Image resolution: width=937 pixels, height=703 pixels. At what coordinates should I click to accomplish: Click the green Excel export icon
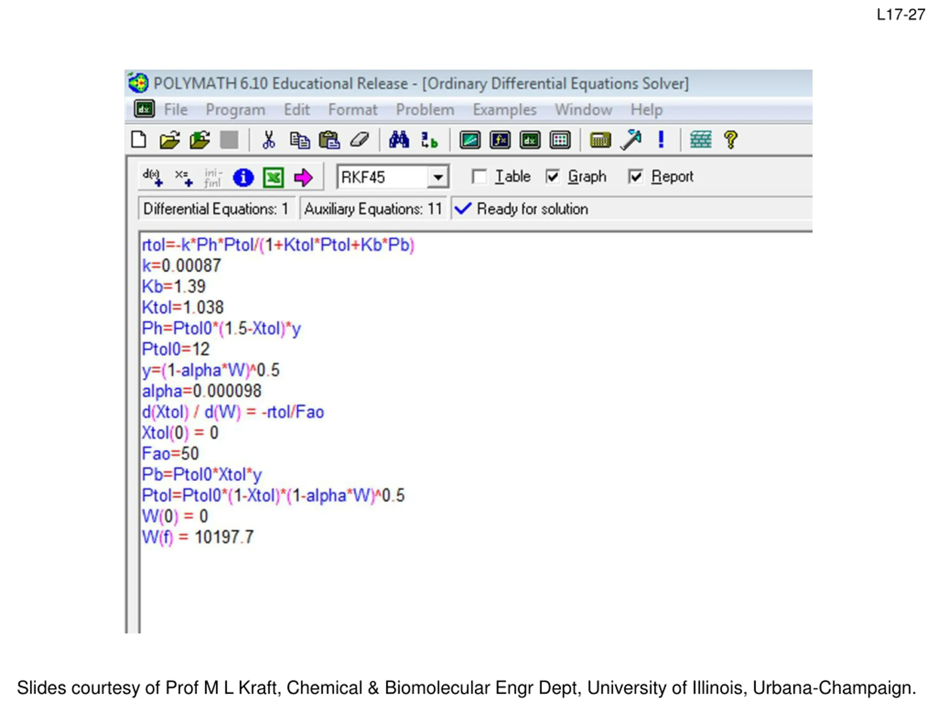click(x=273, y=178)
